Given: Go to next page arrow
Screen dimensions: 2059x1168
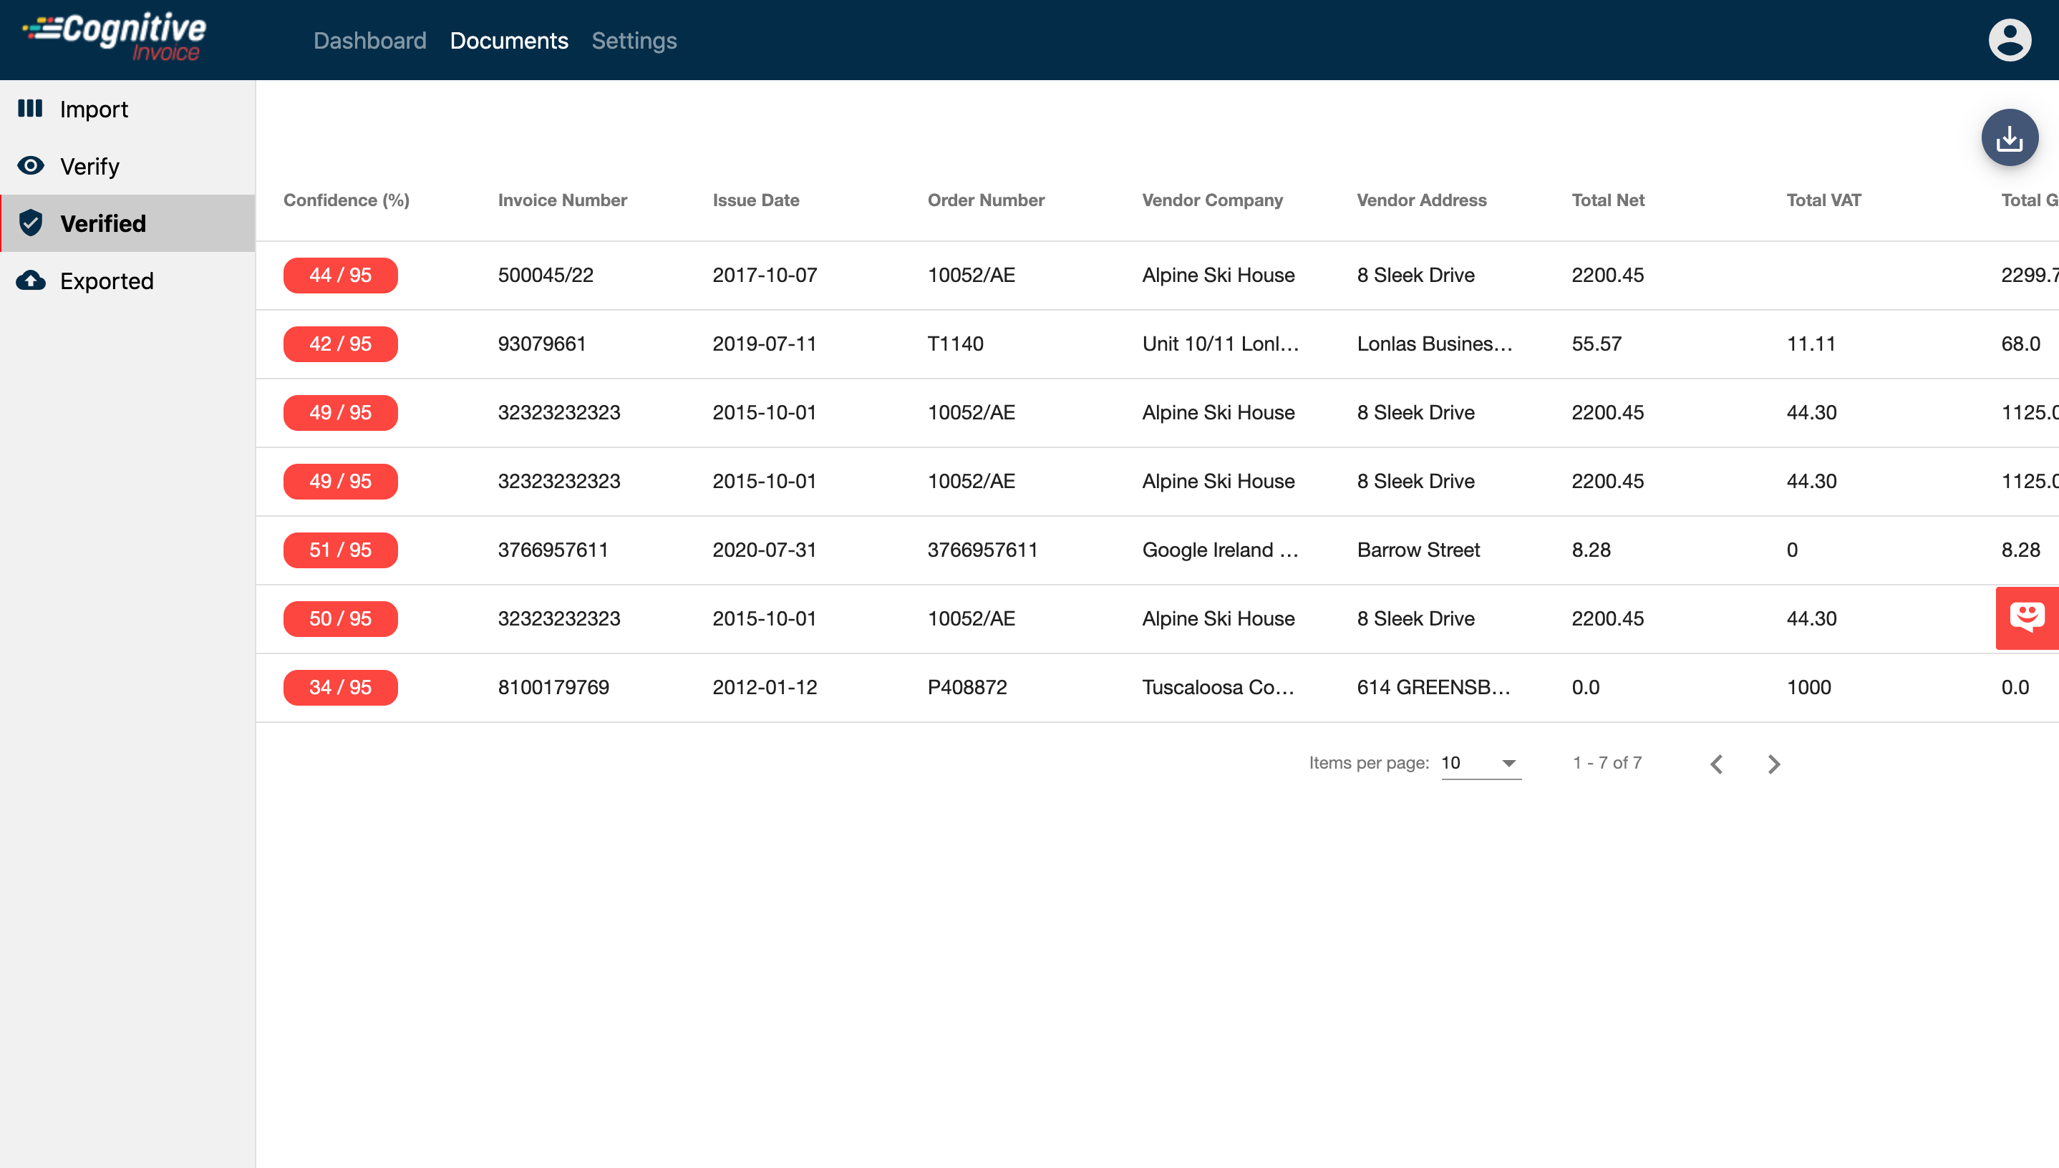Looking at the screenshot, I should point(1773,764).
